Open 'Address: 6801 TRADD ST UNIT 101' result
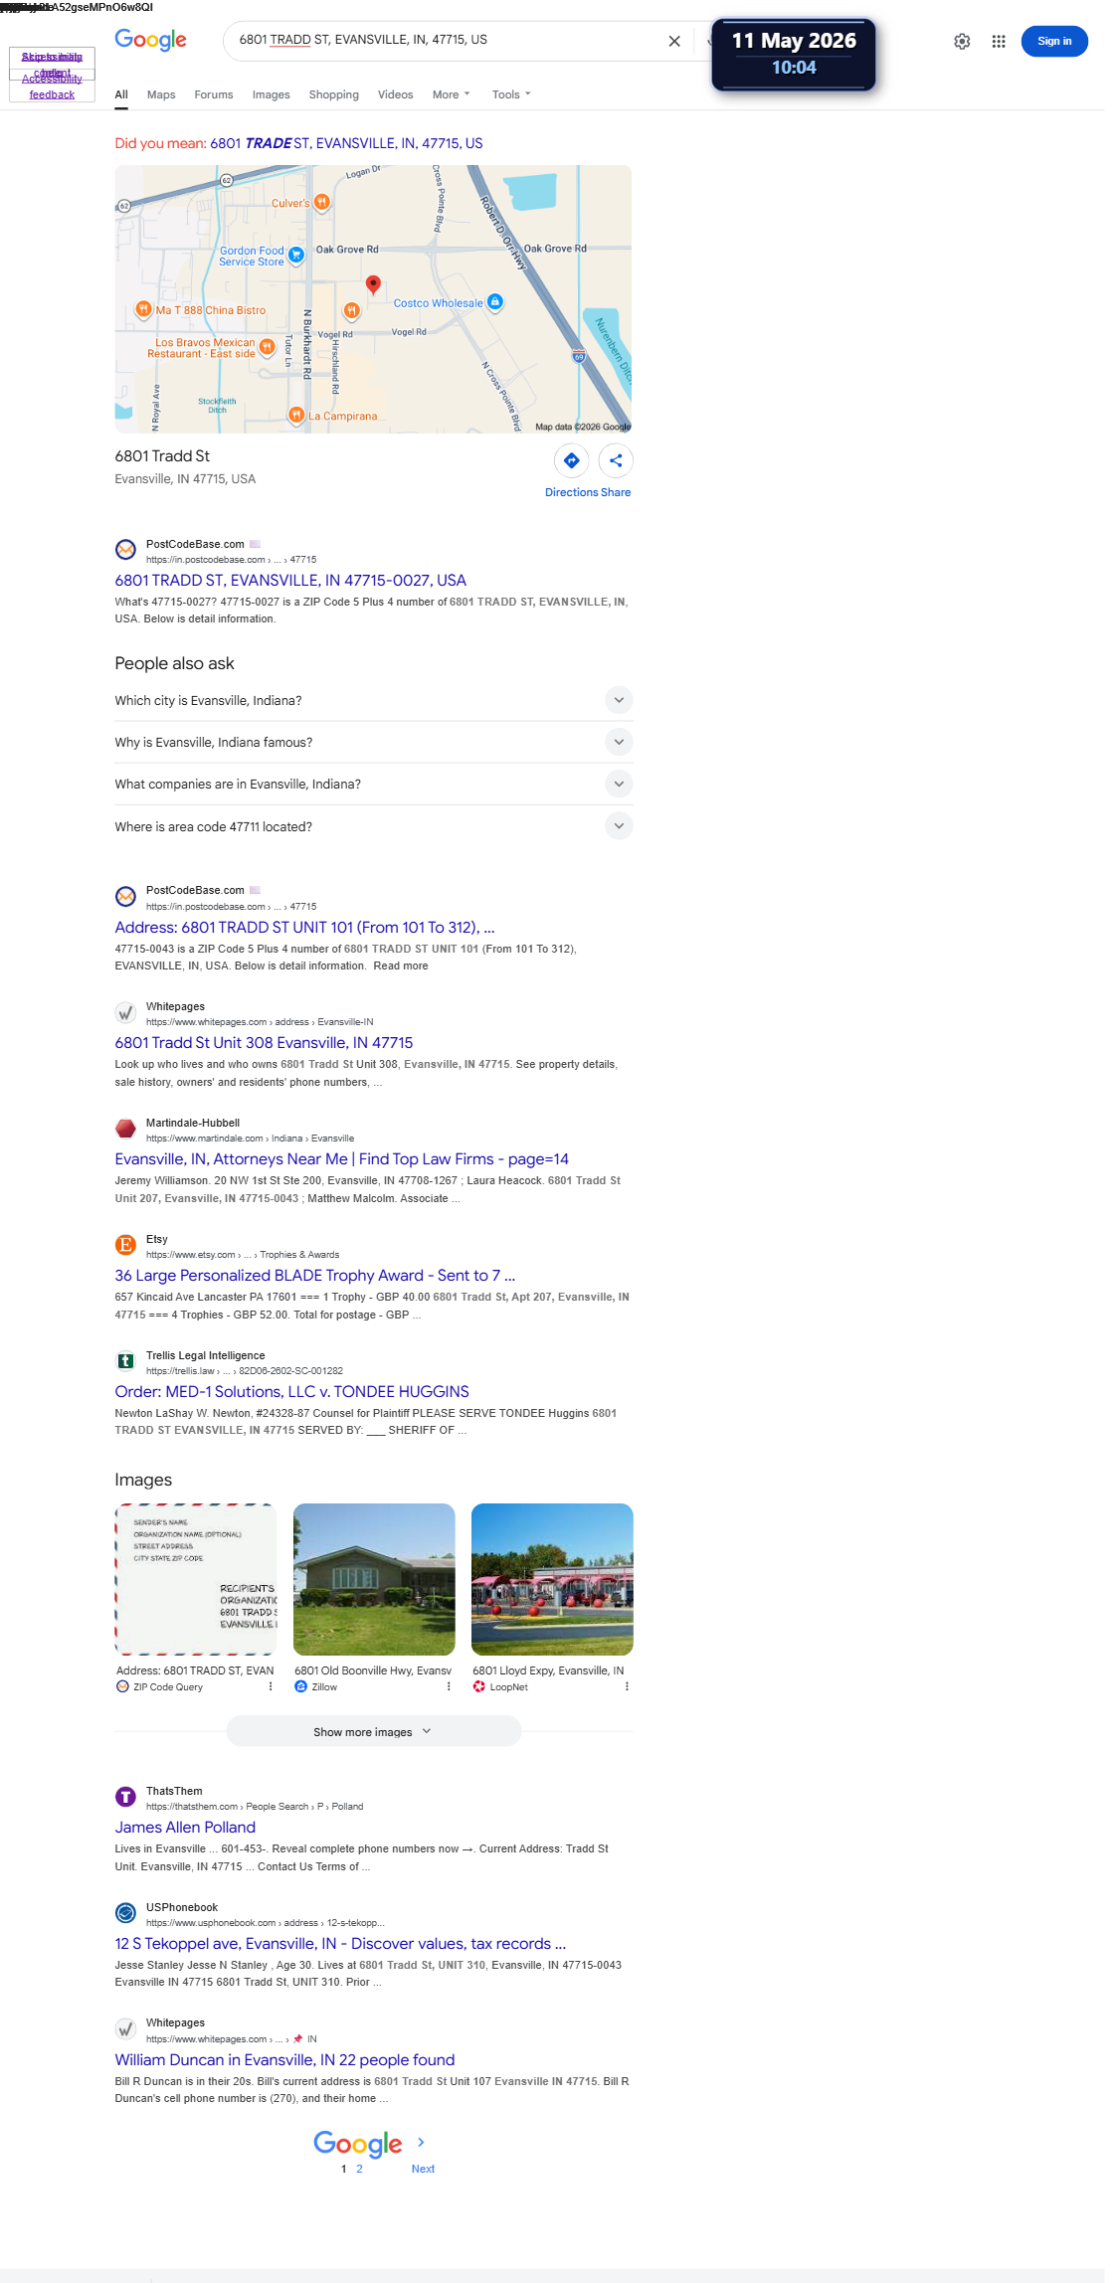The image size is (1118, 2283). pos(304,927)
